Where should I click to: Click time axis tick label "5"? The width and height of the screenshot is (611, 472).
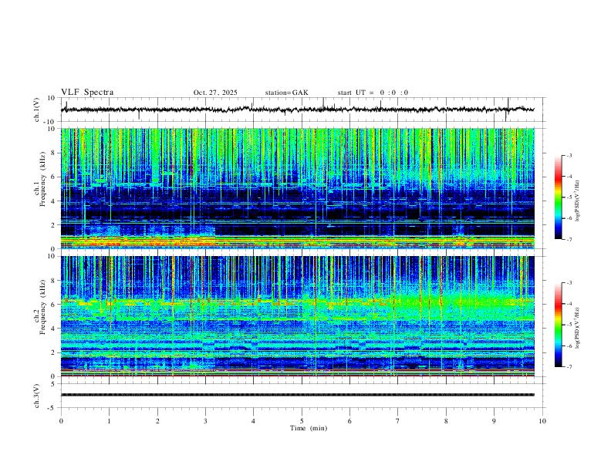tap(302, 421)
